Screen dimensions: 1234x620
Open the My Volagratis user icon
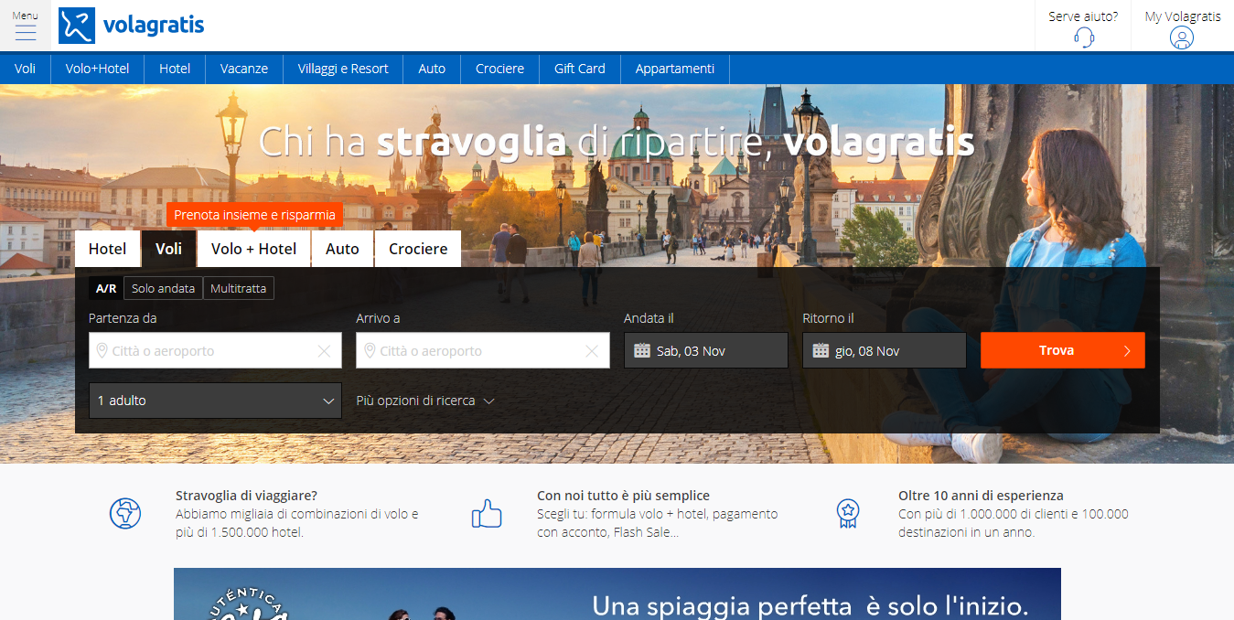[1182, 37]
